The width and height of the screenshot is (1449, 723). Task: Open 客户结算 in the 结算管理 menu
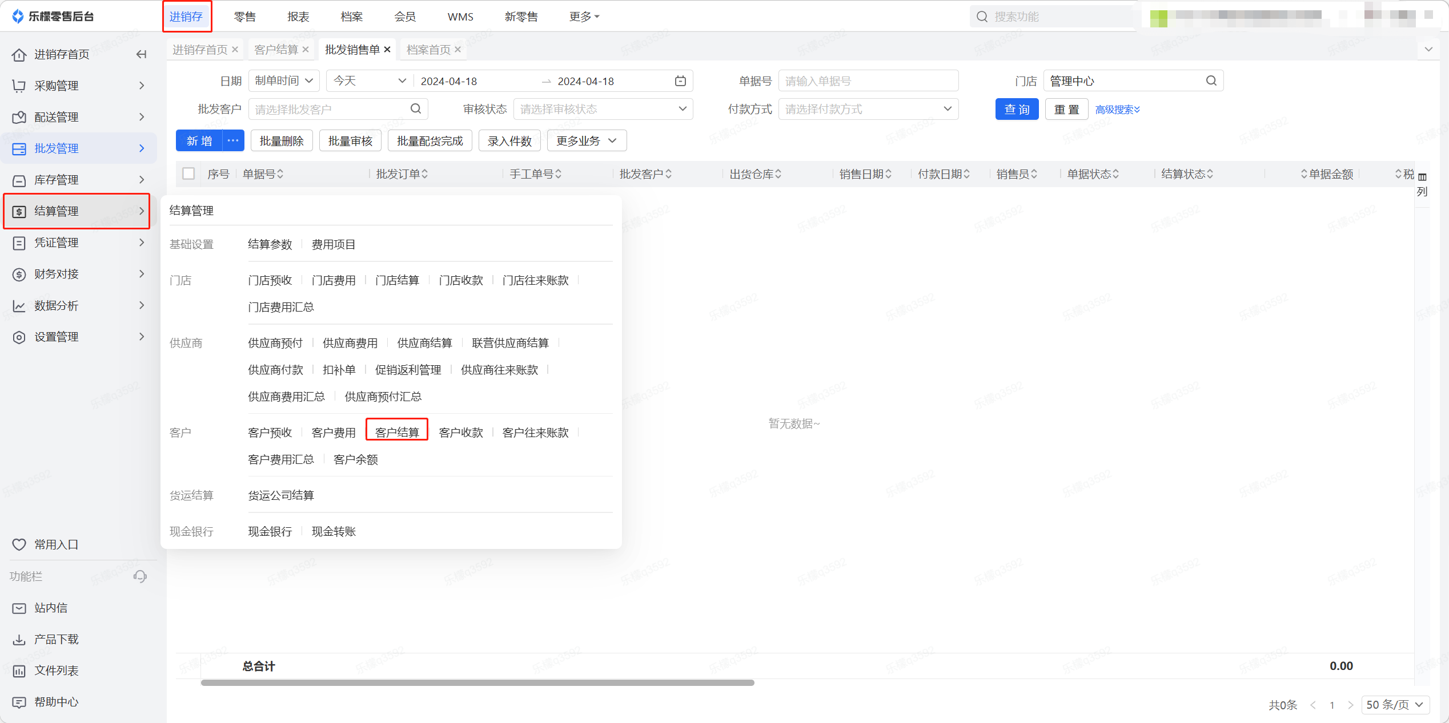[x=397, y=433]
